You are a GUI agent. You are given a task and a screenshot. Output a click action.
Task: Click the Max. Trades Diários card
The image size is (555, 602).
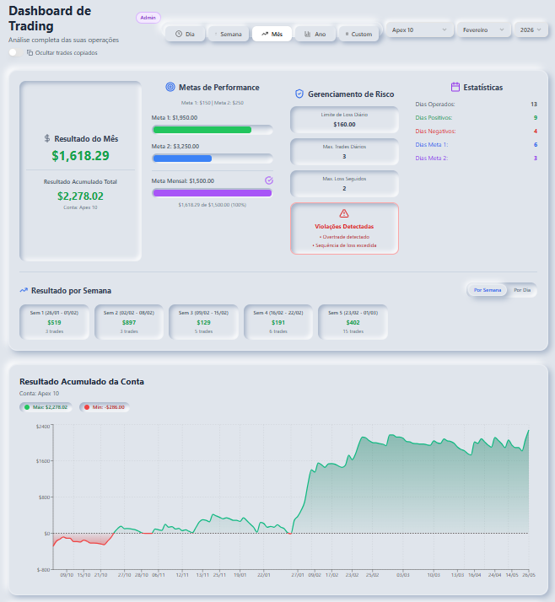(344, 152)
